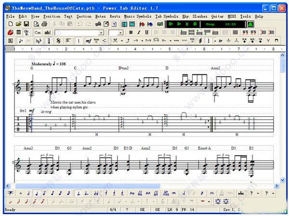
Task: Click the trill tr icon
Action: coord(221,41)
